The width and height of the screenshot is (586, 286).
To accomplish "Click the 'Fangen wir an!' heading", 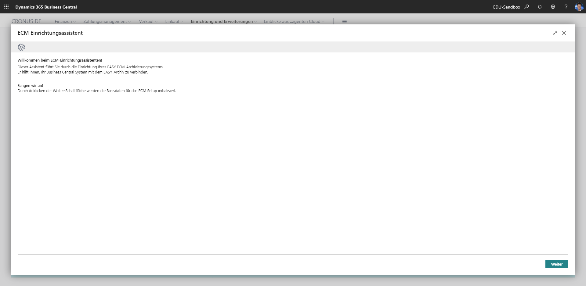I will 30,86.
